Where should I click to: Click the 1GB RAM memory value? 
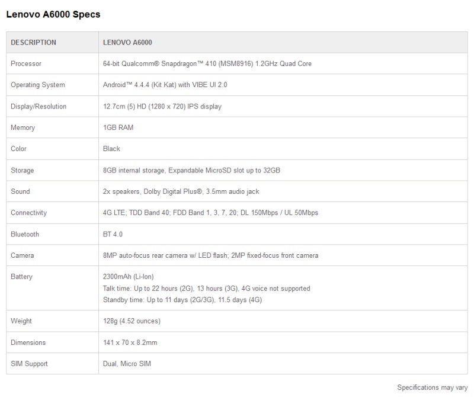click(x=118, y=127)
